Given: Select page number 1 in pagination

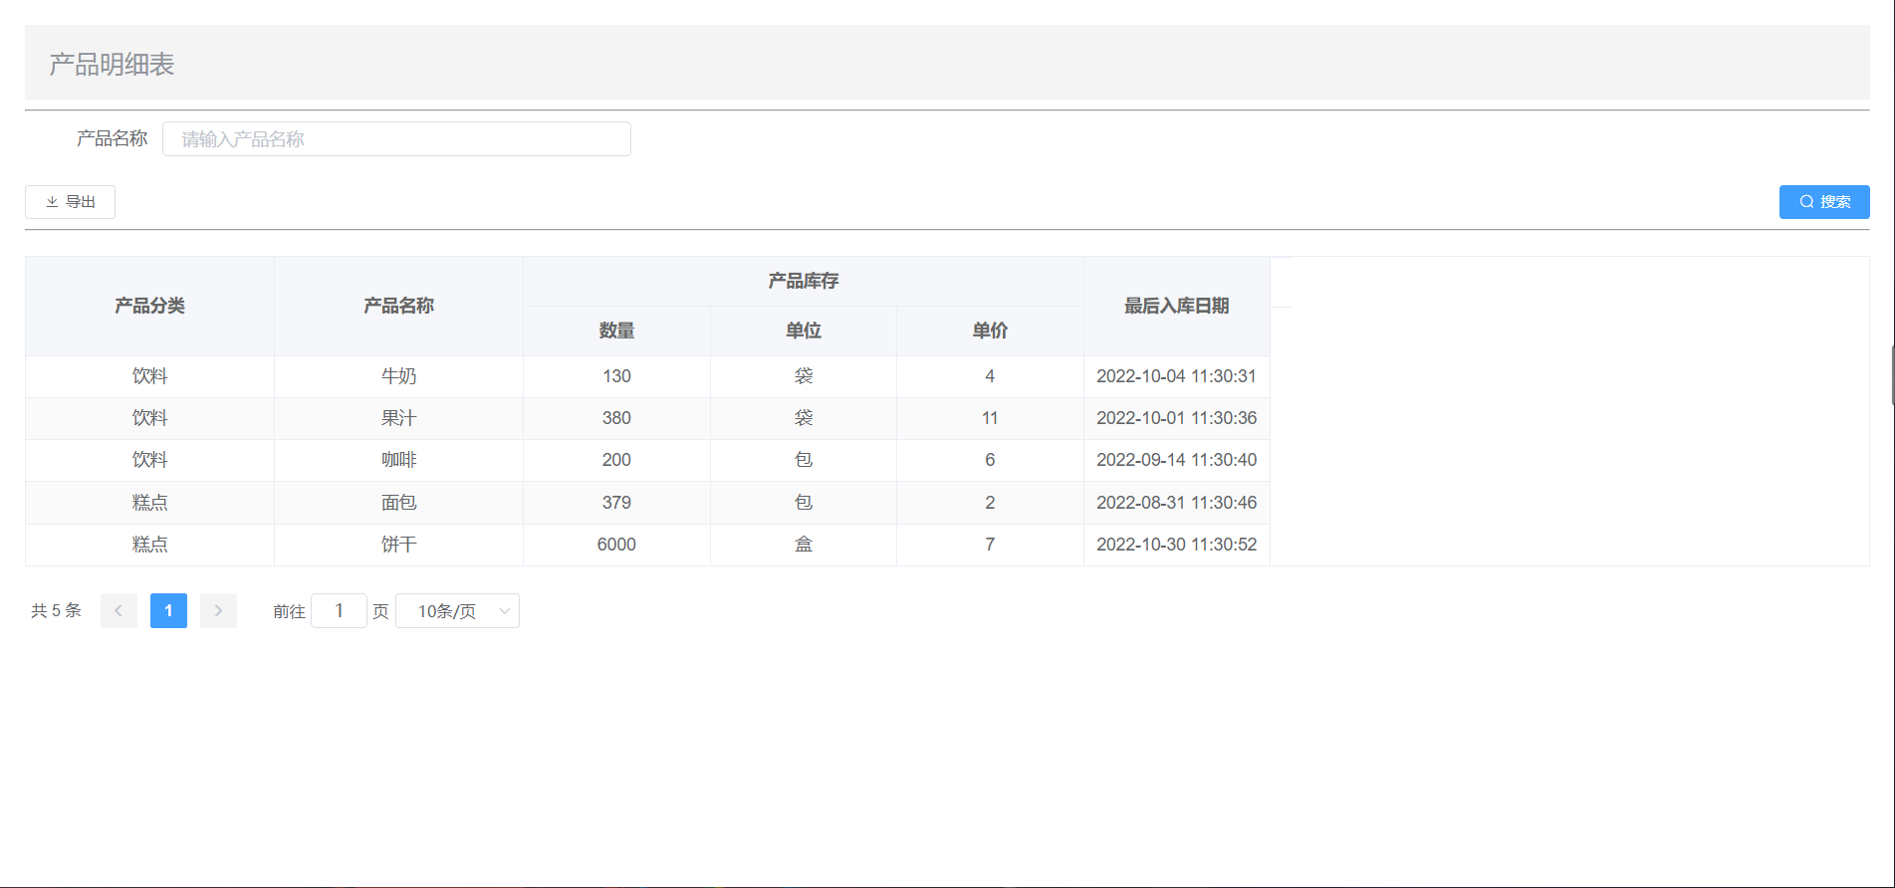Looking at the screenshot, I should (x=168, y=611).
